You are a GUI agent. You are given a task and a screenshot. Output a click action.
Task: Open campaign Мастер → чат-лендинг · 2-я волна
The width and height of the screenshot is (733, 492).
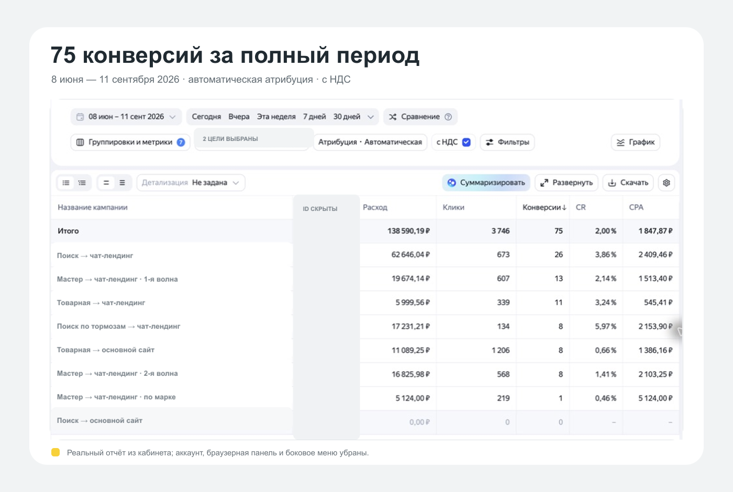coord(117,373)
